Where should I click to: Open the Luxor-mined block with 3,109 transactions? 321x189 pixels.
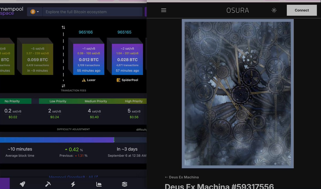click(89, 59)
